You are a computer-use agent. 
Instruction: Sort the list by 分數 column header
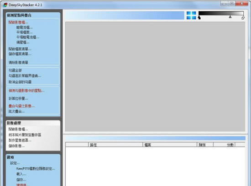pos(224,145)
